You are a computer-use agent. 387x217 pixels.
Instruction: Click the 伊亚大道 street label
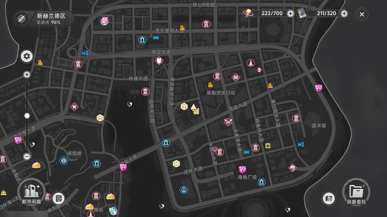[x=161, y=52]
